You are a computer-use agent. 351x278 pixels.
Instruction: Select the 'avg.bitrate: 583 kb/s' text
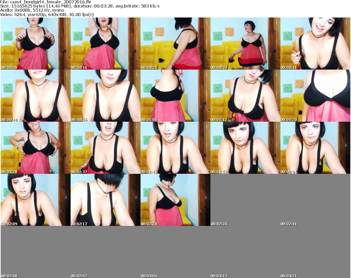pyautogui.click(x=137, y=6)
